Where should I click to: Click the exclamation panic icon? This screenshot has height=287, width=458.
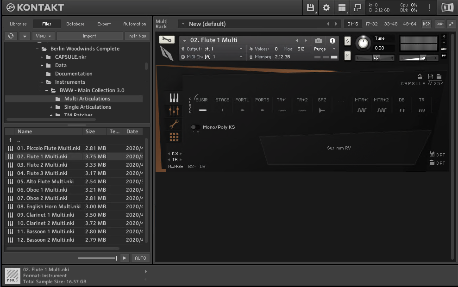point(429,7)
